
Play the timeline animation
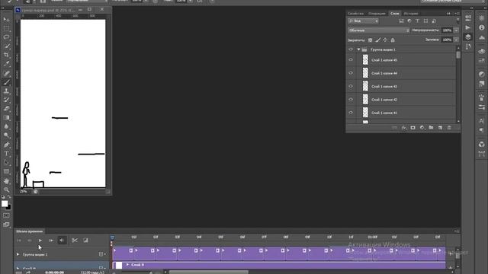click(x=40, y=241)
